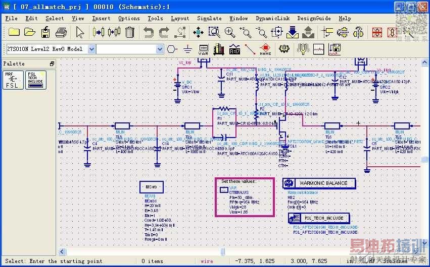
Task: Open the File menu
Action: (11, 18)
